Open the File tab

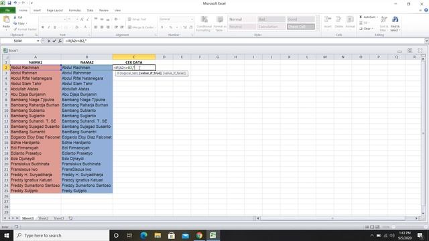point(7,11)
